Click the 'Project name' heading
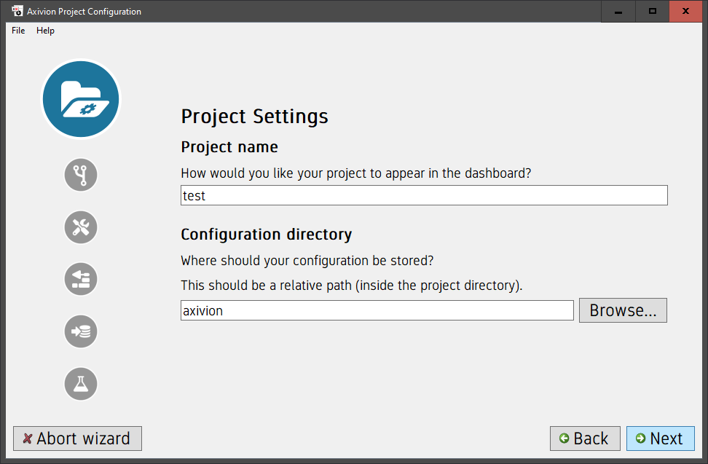This screenshot has height=464, width=708. (x=229, y=147)
